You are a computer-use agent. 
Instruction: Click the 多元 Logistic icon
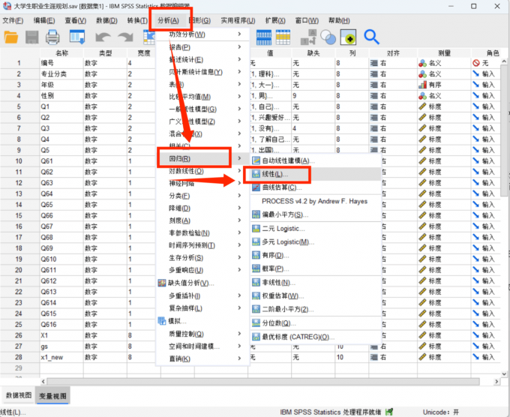tap(256, 242)
